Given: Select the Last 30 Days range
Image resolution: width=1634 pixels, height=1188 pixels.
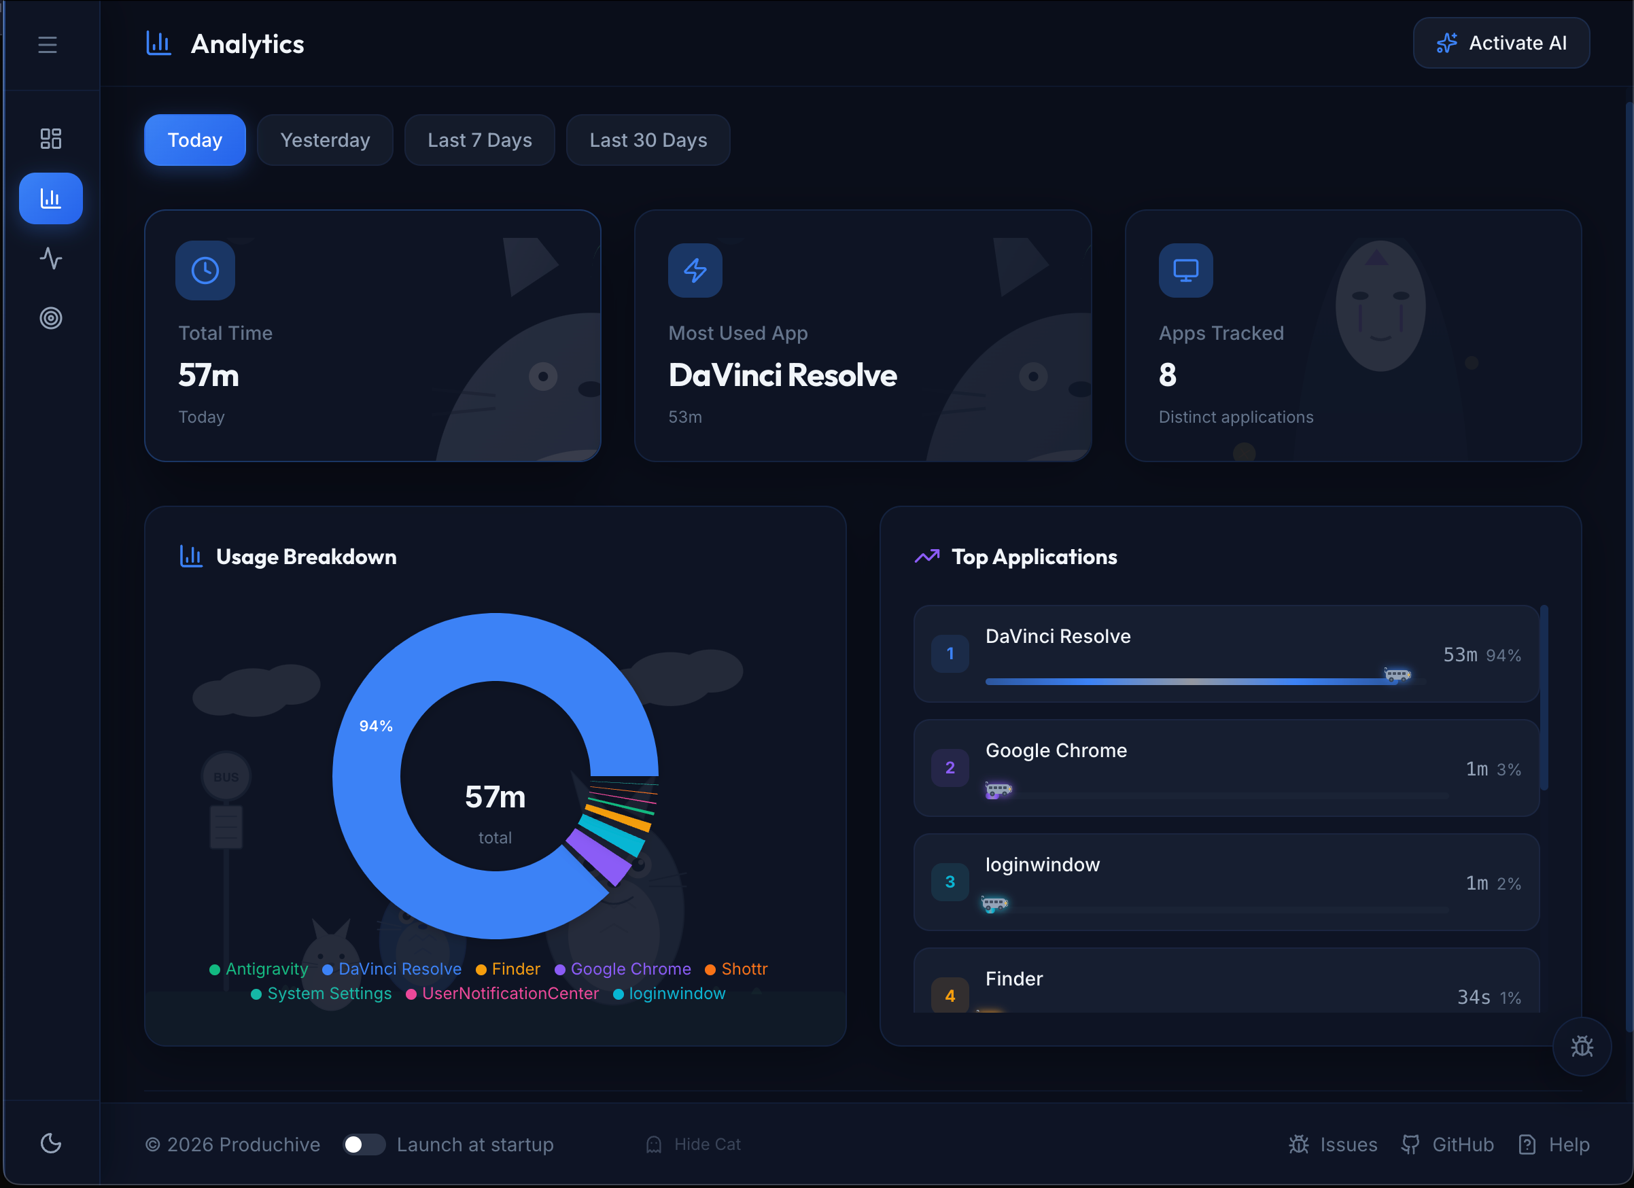Looking at the screenshot, I should click(x=648, y=140).
